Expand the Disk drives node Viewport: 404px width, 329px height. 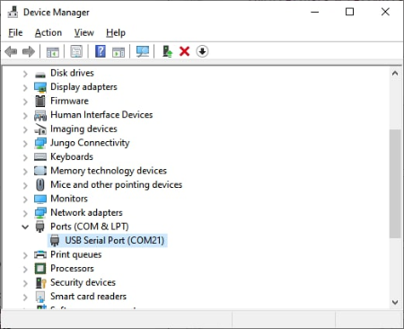click(x=25, y=74)
